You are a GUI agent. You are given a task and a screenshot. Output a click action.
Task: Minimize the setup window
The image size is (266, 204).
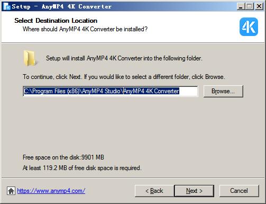coord(241,6)
